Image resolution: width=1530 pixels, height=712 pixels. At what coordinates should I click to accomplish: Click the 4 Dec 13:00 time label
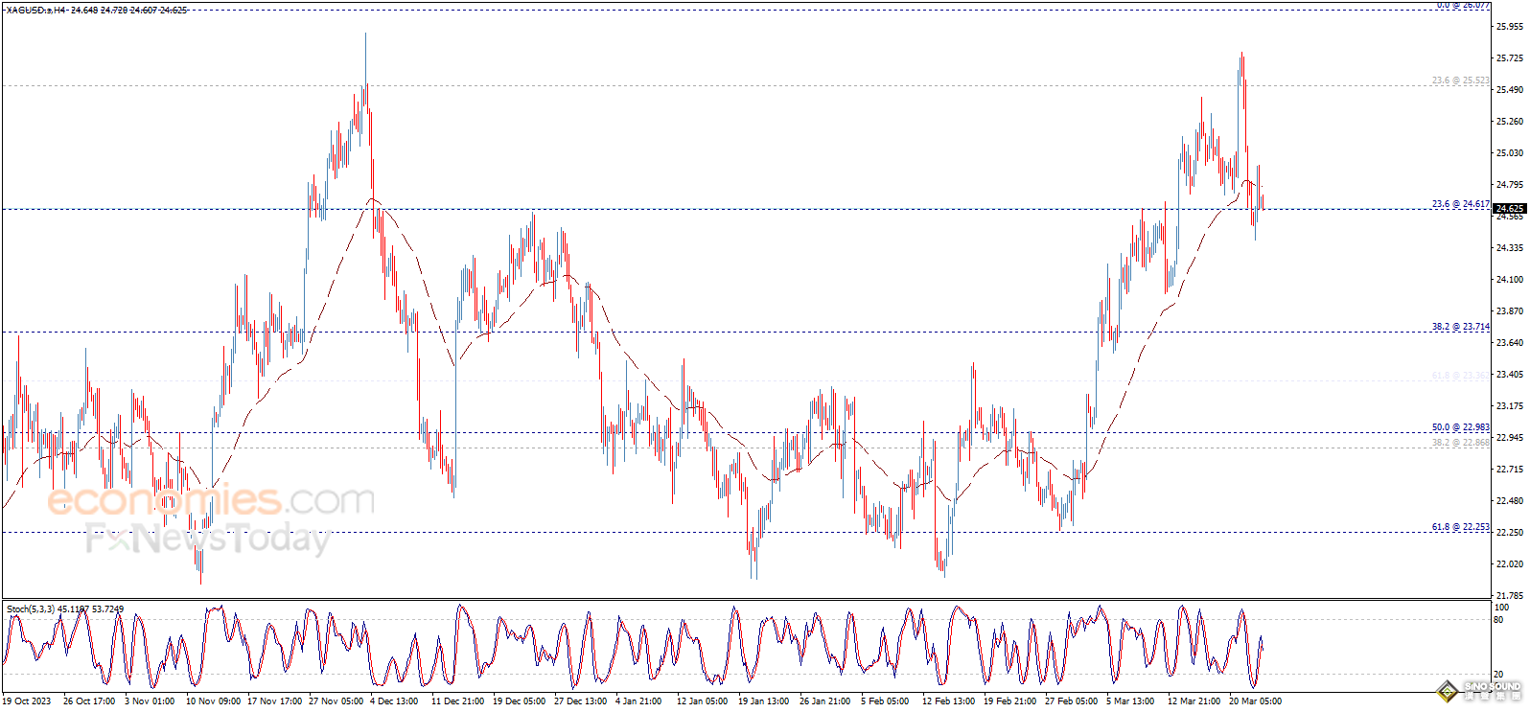pyautogui.click(x=394, y=701)
